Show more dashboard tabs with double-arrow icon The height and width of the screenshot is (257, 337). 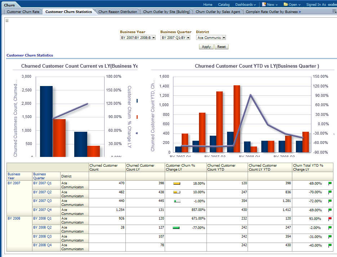[x=300, y=12]
